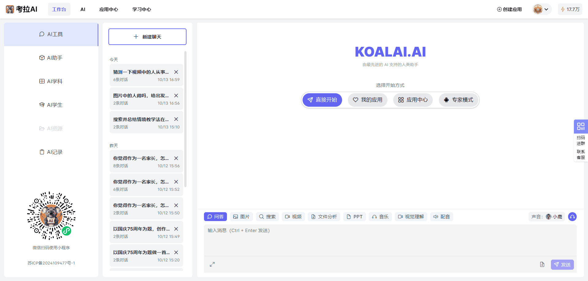Select AI工具 in the sidebar
This screenshot has height=281, width=588.
point(51,34)
